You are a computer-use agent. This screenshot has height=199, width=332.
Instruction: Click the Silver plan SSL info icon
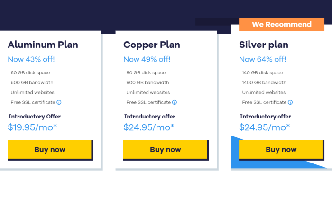pyautogui.click(x=290, y=102)
